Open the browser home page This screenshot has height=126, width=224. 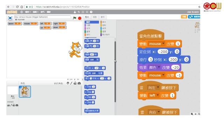coord(22,7)
